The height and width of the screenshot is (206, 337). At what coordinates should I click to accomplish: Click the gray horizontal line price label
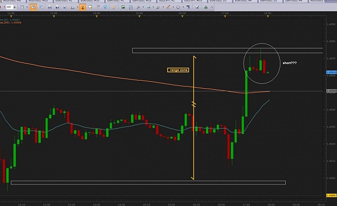(x=332, y=91)
